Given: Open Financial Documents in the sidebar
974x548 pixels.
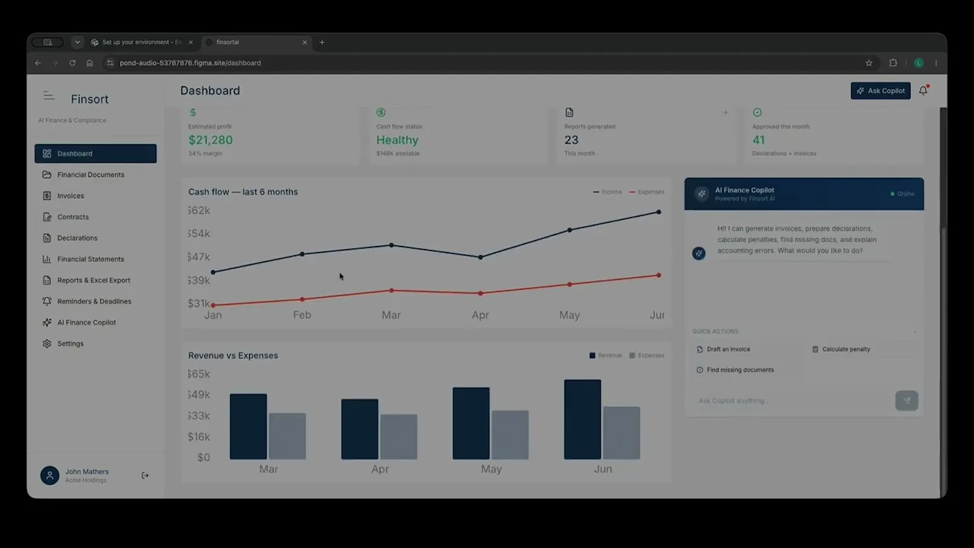Looking at the screenshot, I should click(96, 175).
